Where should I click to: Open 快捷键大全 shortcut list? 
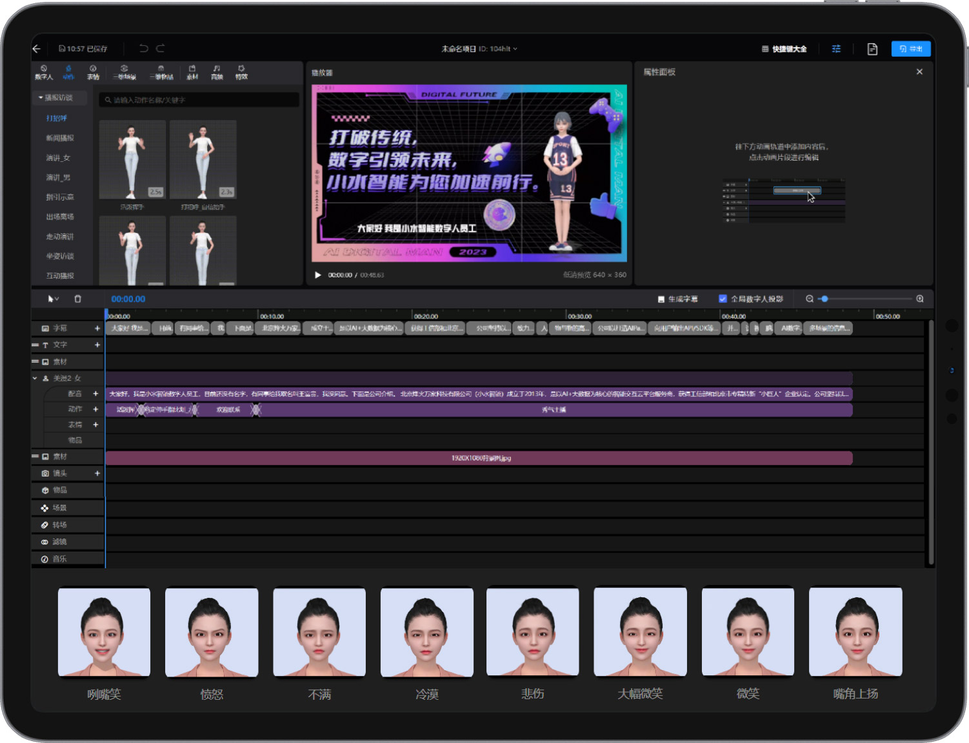coord(784,49)
